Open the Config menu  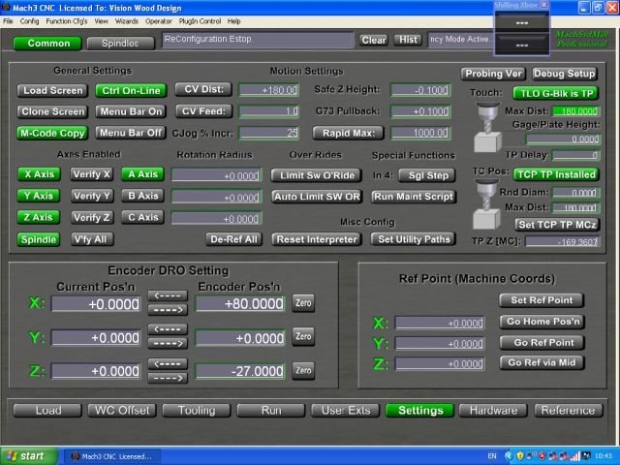pyautogui.click(x=29, y=21)
